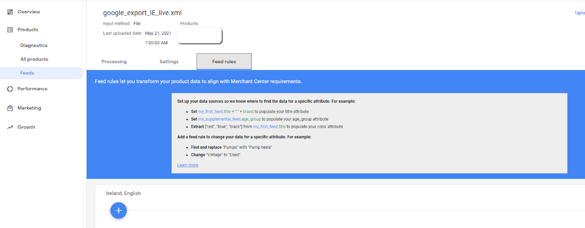
Task: Switch to Settings tab
Action: 169,62
